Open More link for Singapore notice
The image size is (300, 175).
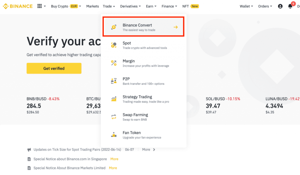tap(114, 159)
